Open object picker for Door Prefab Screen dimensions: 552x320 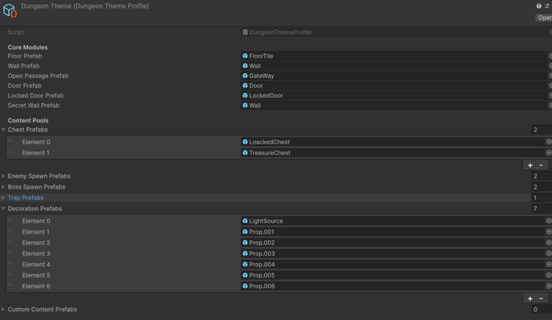point(550,86)
